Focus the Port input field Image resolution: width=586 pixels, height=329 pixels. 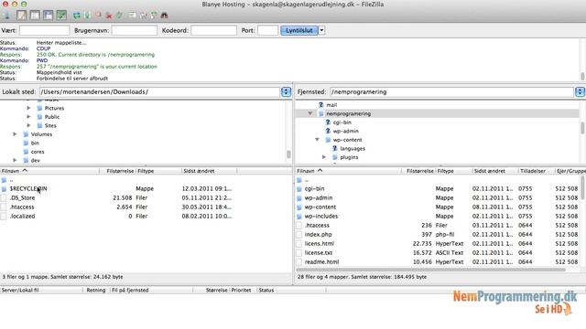267,30
